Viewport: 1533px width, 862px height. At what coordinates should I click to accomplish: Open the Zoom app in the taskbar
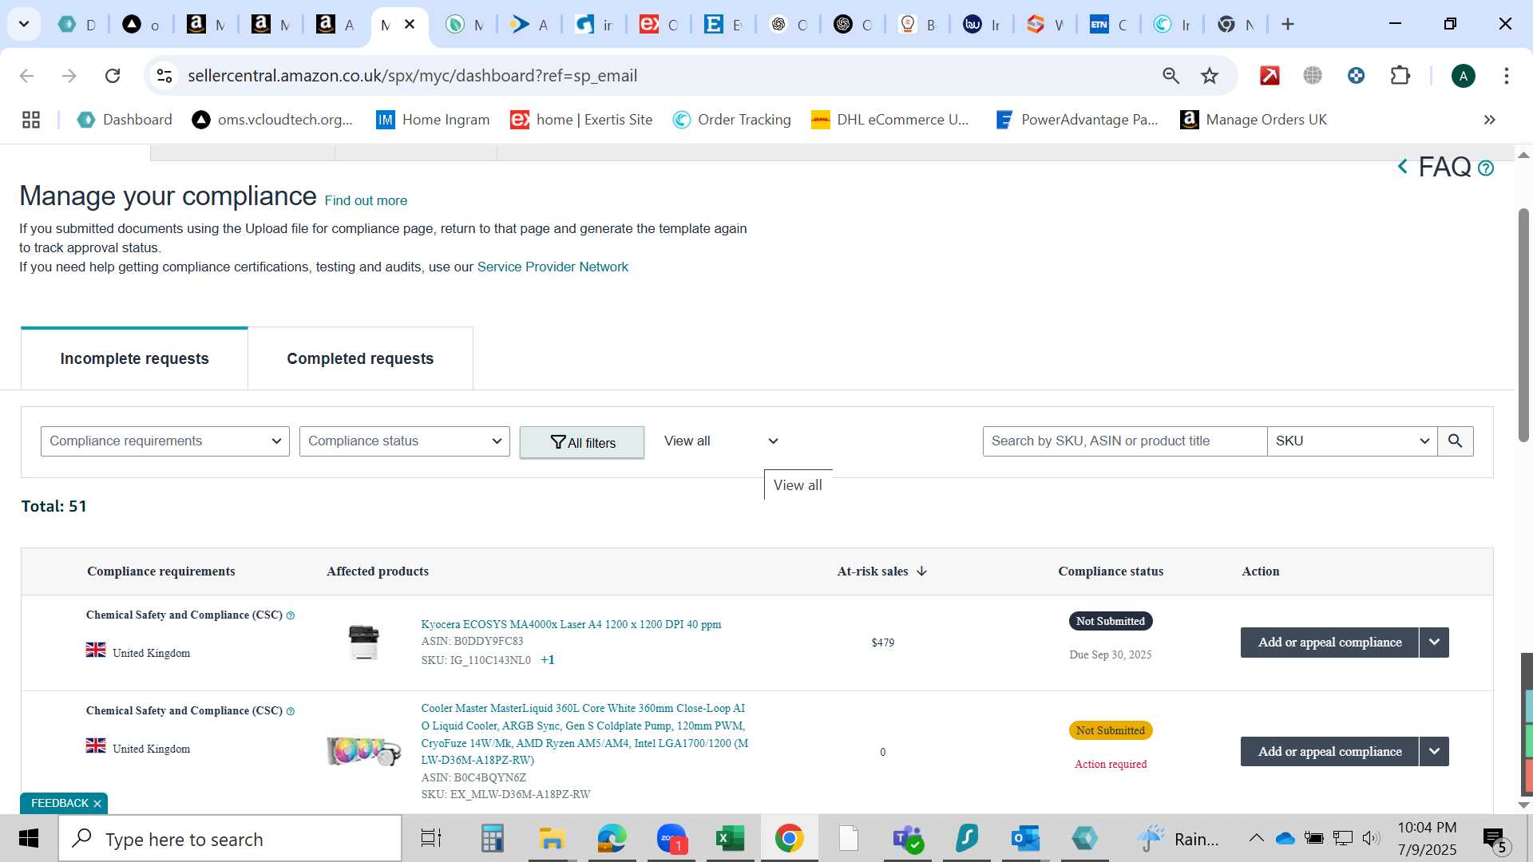(671, 839)
